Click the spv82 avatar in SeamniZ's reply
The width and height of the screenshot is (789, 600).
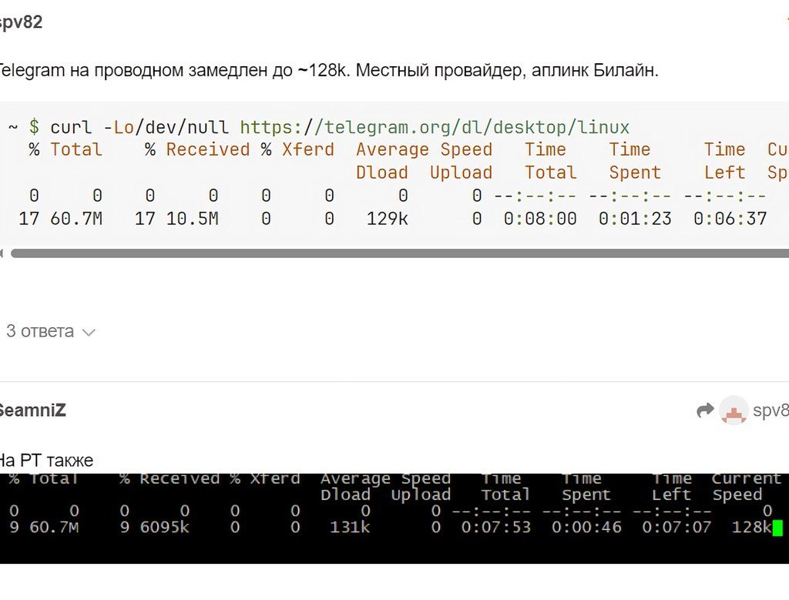coord(734,411)
